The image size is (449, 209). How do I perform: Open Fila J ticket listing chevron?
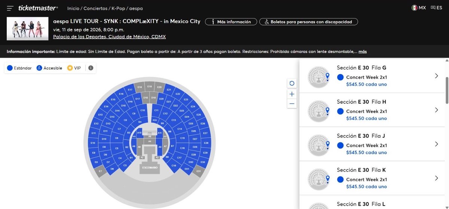(x=436, y=144)
